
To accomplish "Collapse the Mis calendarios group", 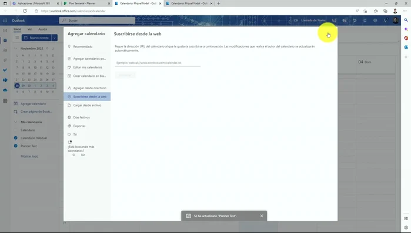I will click(x=16, y=122).
